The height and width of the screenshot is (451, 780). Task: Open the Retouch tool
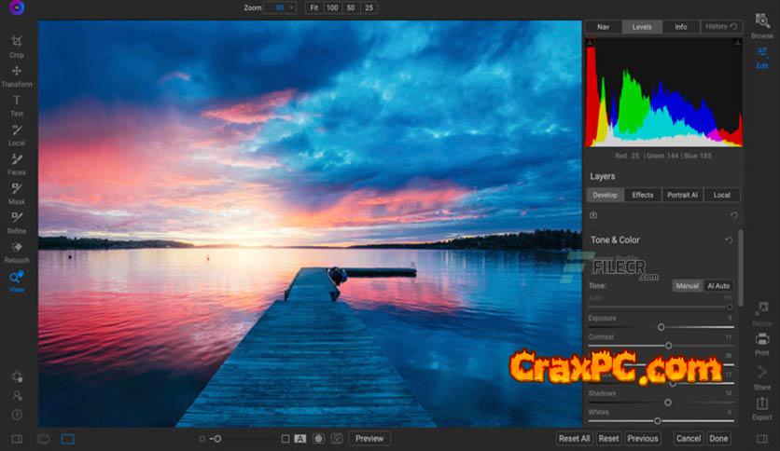pyautogui.click(x=17, y=248)
